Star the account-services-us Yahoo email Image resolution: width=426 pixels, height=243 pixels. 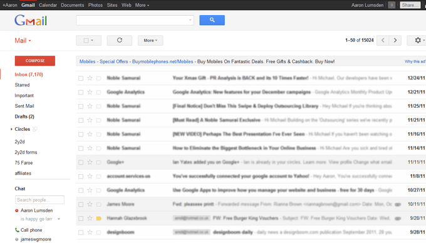[x=90, y=176]
